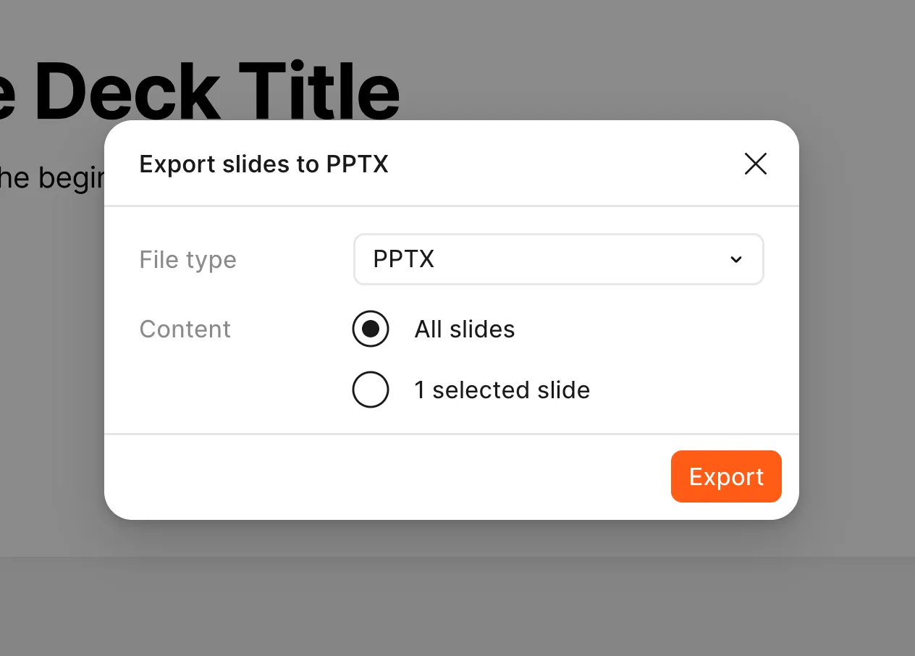Screen dimensions: 915x656
Task: Click the "Export slides to PPTX" dialog title
Action: click(x=263, y=164)
